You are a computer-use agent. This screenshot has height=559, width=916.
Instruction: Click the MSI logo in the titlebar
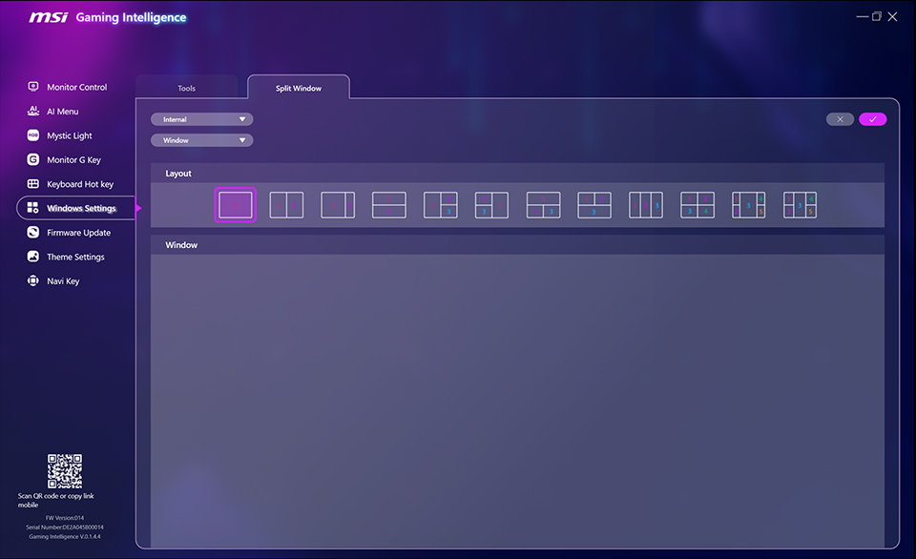[x=46, y=15]
